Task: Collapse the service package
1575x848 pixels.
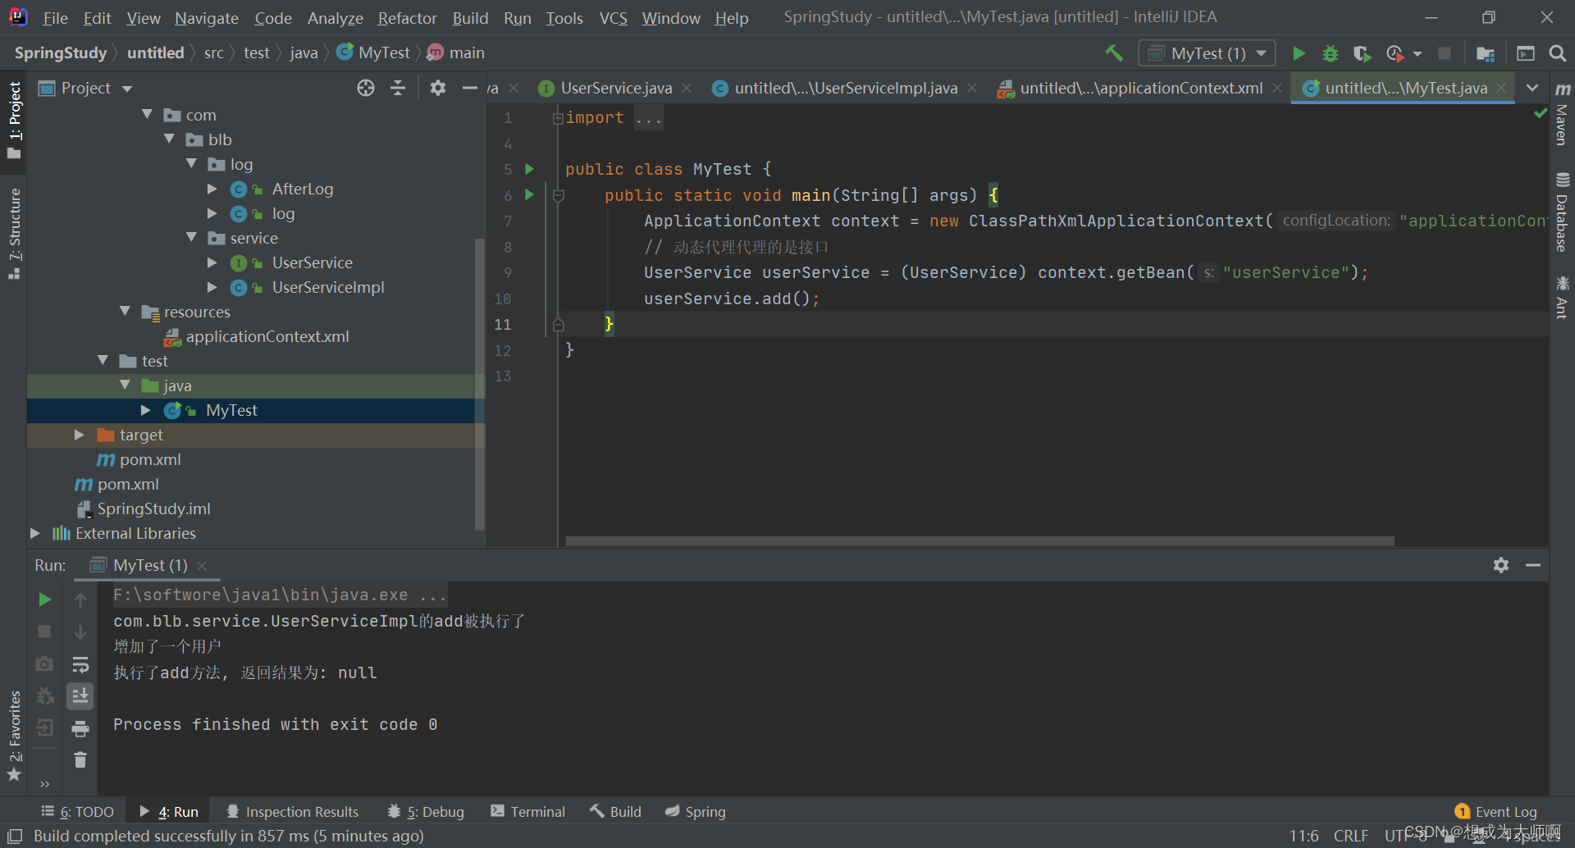Action: click(x=191, y=238)
